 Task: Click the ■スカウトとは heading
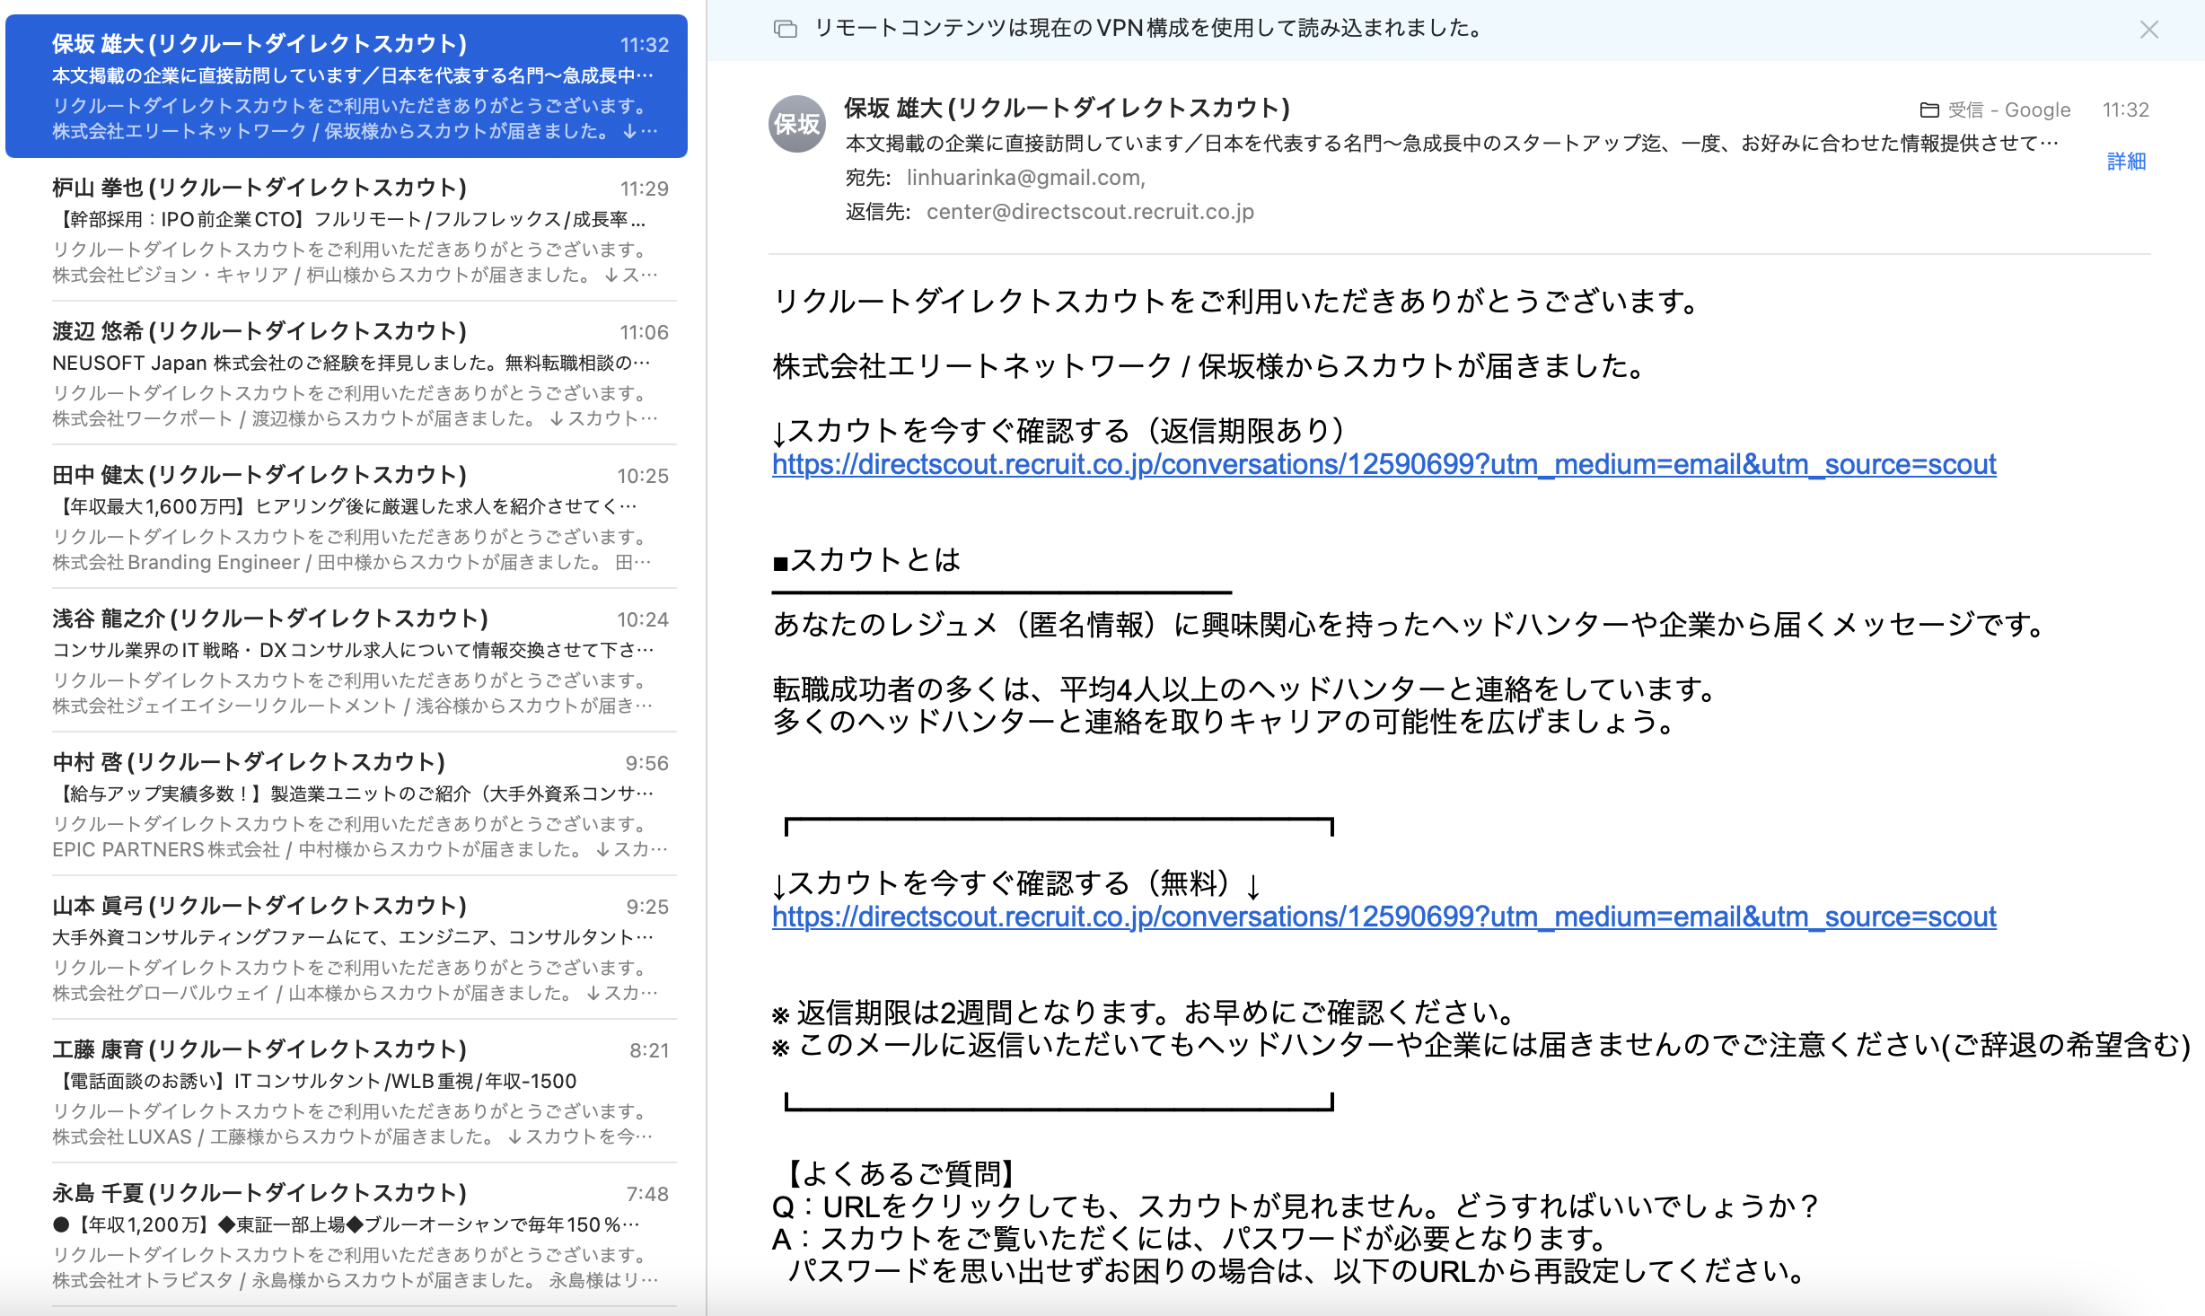click(866, 560)
